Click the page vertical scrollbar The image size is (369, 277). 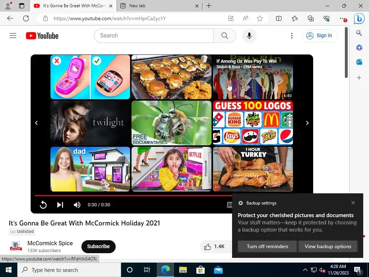346,52
